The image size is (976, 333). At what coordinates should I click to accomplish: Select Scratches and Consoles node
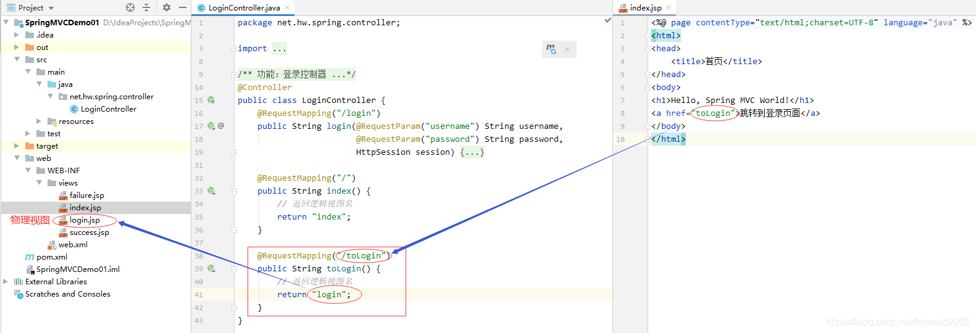point(68,294)
